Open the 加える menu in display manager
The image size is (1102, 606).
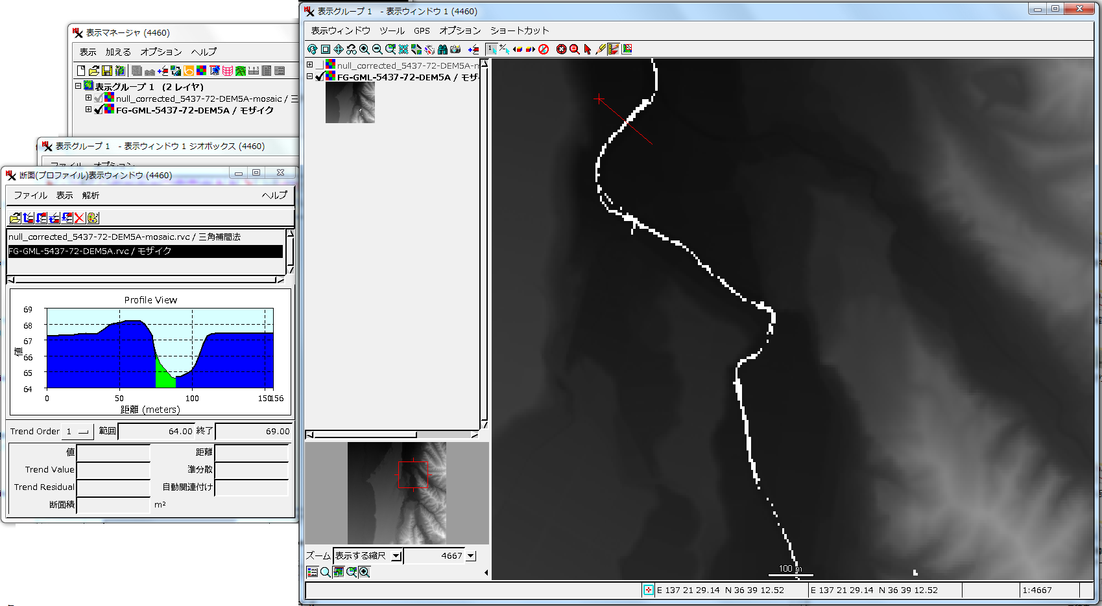[x=118, y=52]
